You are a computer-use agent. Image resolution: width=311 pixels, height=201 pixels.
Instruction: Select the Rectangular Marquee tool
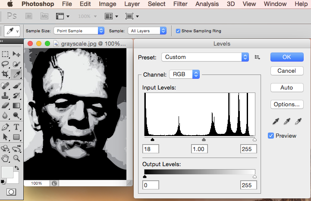[x=6, y=54]
